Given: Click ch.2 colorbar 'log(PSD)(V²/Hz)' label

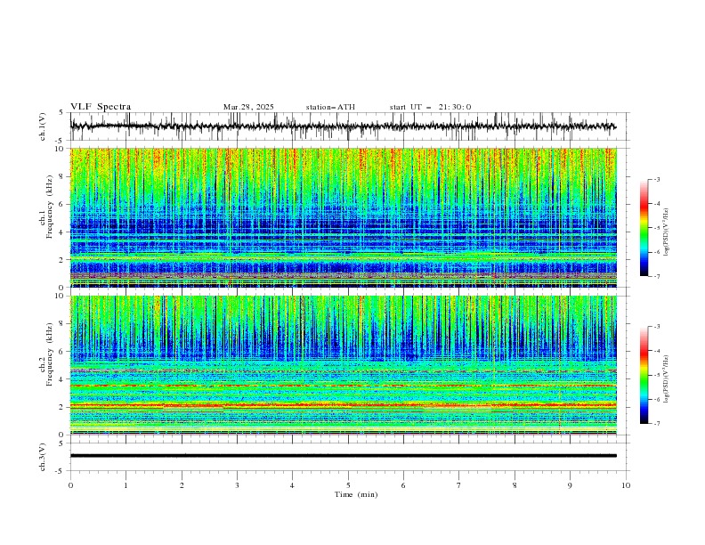Looking at the screenshot, I should pos(666,378).
